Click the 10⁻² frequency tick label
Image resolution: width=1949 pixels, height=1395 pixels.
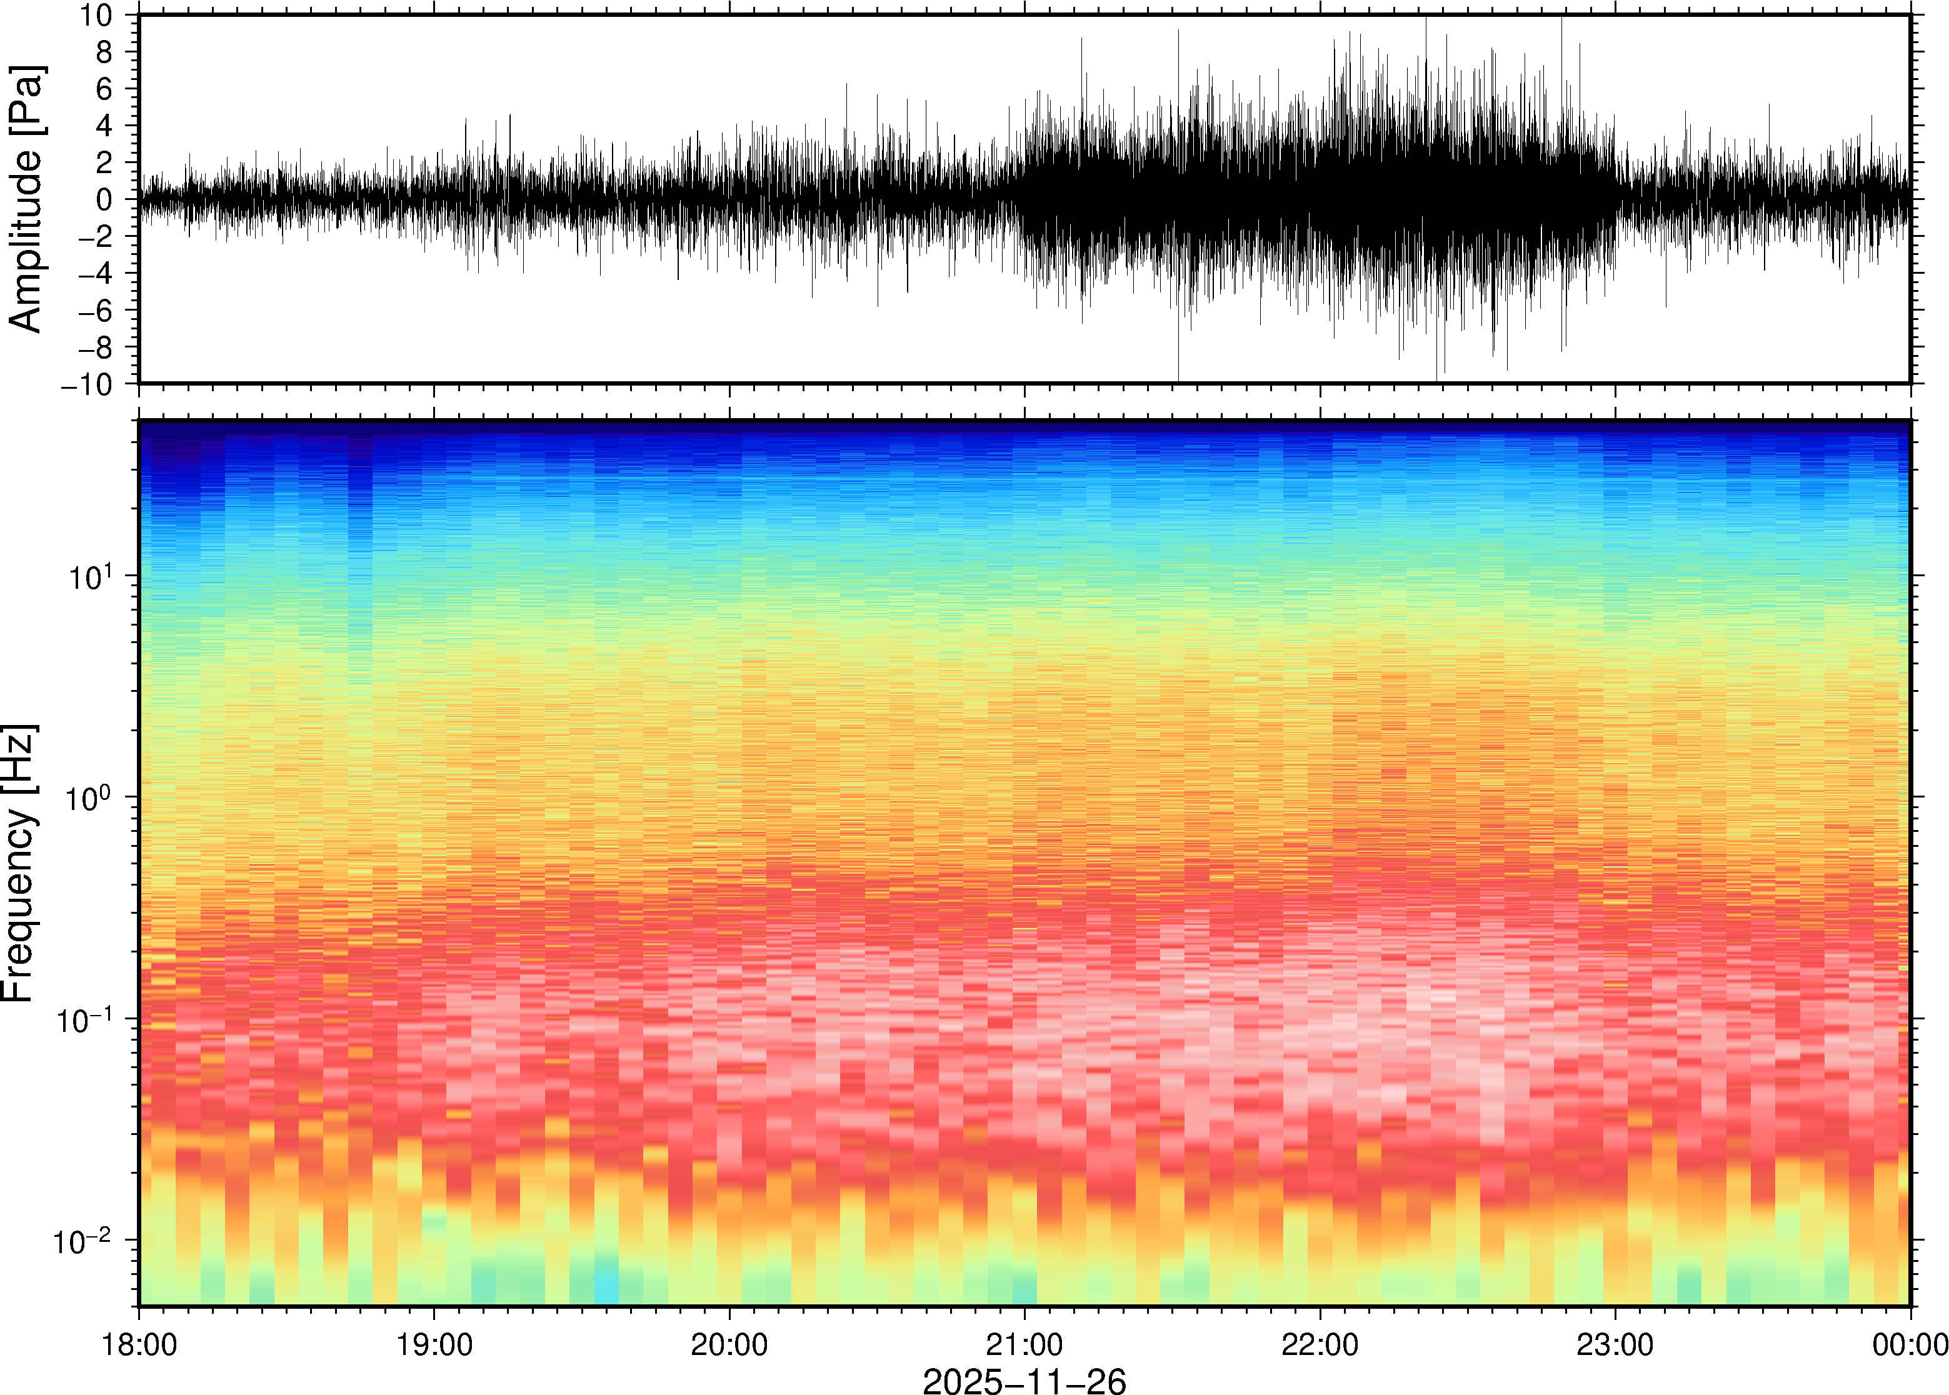(x=83, y=1241)
